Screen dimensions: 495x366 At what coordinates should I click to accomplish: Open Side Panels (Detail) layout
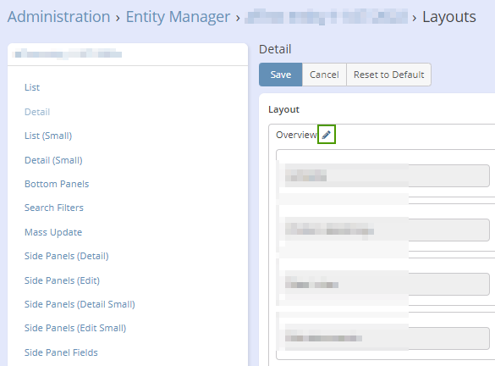coord(67,256)
